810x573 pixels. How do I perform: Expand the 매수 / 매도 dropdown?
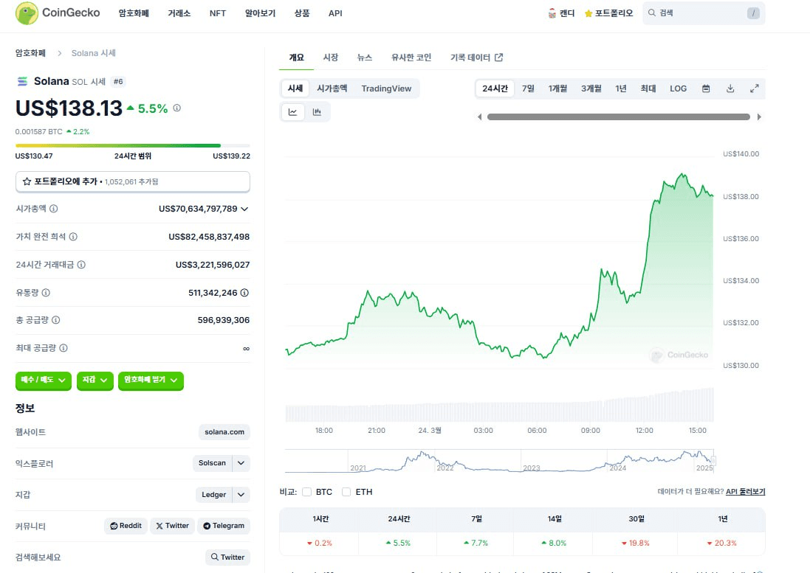[44, 380]
